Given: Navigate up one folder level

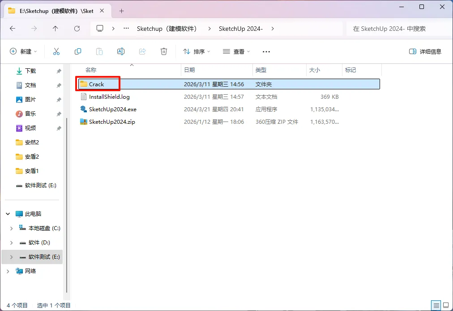Looking at the screenshot, I should click(55, 28).
